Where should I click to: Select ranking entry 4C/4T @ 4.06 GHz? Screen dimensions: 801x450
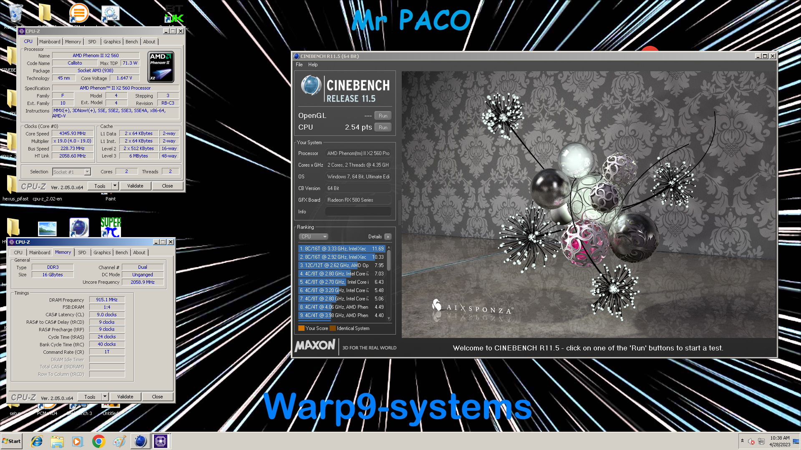342,307
